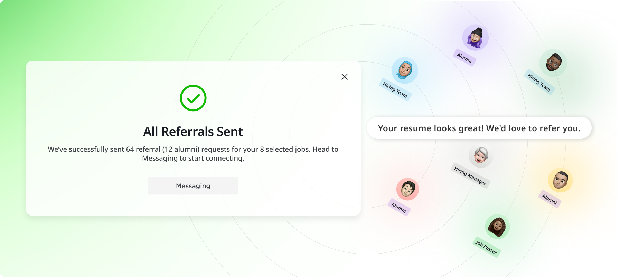
Task: Select the purple-haired Alumni avatar
Action: coord(475,38)
